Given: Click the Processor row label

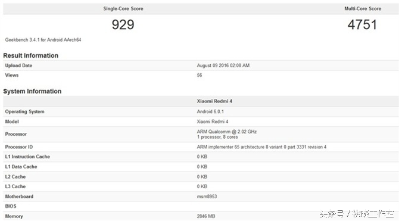Looking at the screenshot, I should [x=15, y=134].
